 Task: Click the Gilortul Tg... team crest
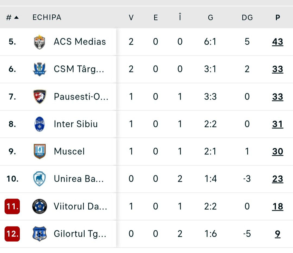[39, 234]
